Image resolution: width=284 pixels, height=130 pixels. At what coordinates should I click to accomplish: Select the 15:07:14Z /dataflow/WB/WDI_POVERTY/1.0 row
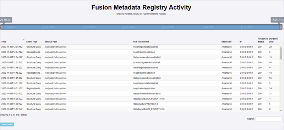[x=140, y=109]
